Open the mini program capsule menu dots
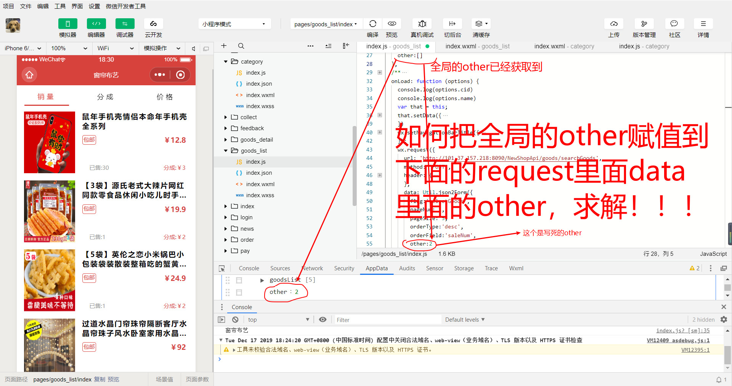732x386 pixels. point(159,75)
